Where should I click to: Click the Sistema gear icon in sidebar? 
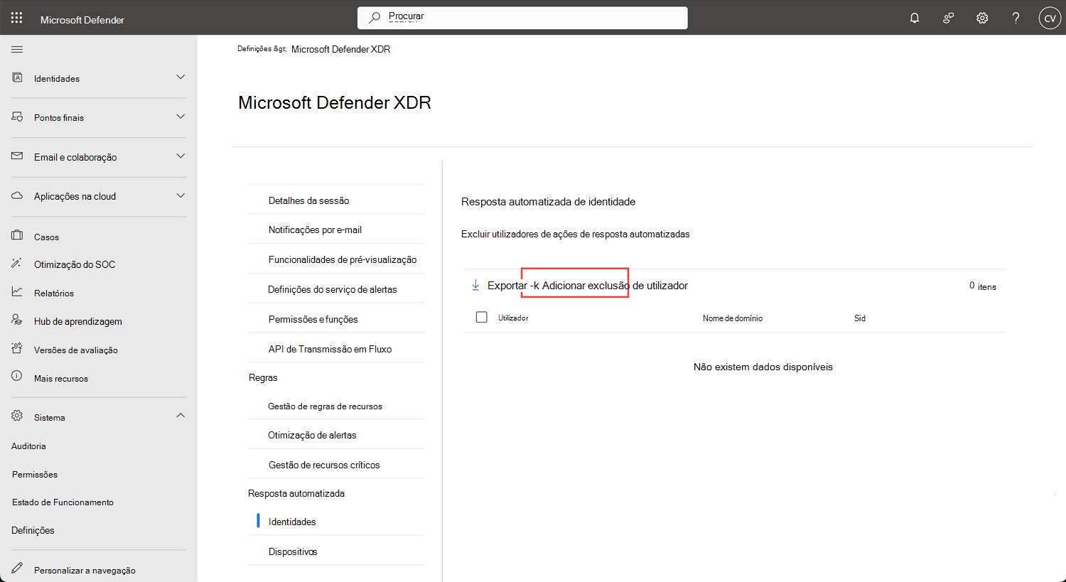pos(17,416)
